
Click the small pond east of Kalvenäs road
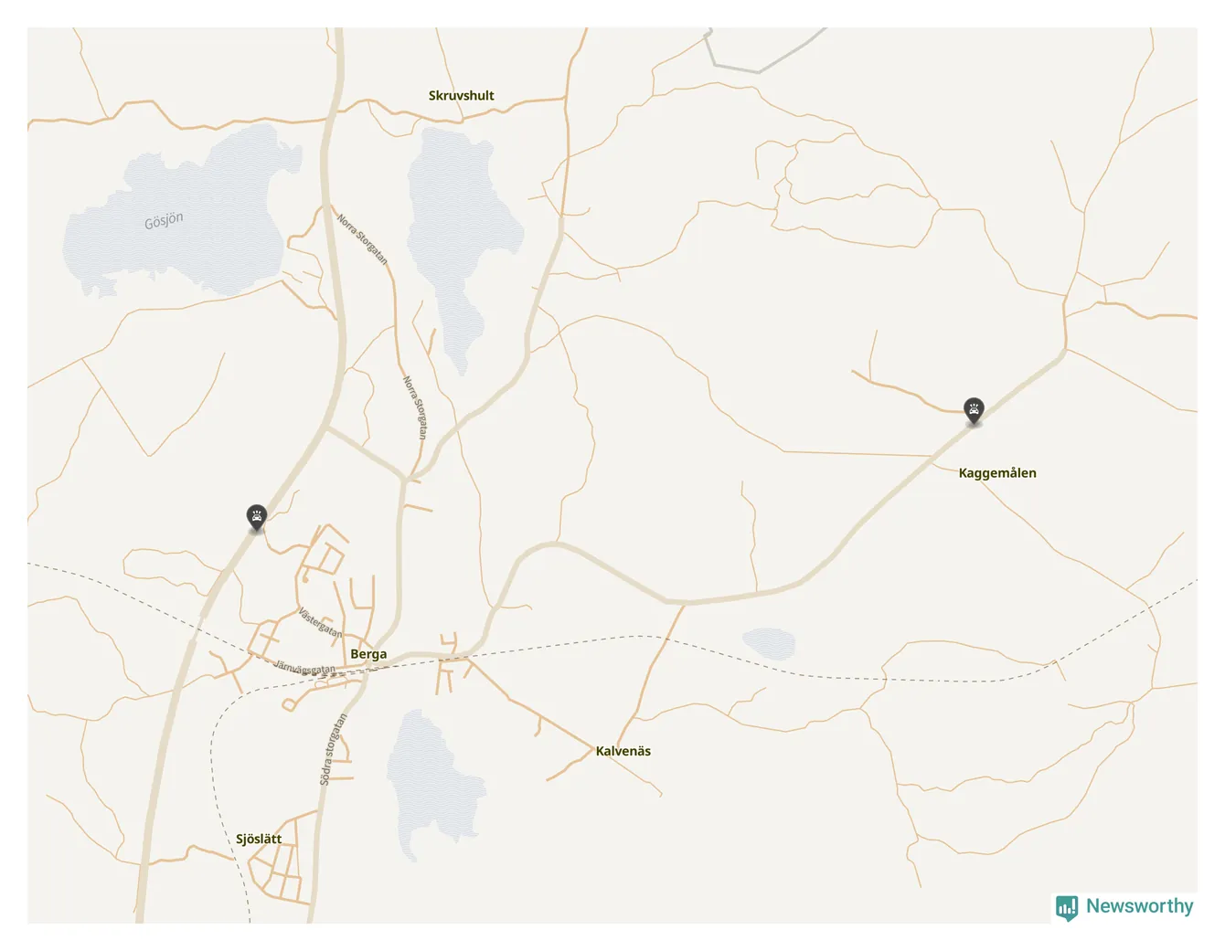[x=769, y=643]
